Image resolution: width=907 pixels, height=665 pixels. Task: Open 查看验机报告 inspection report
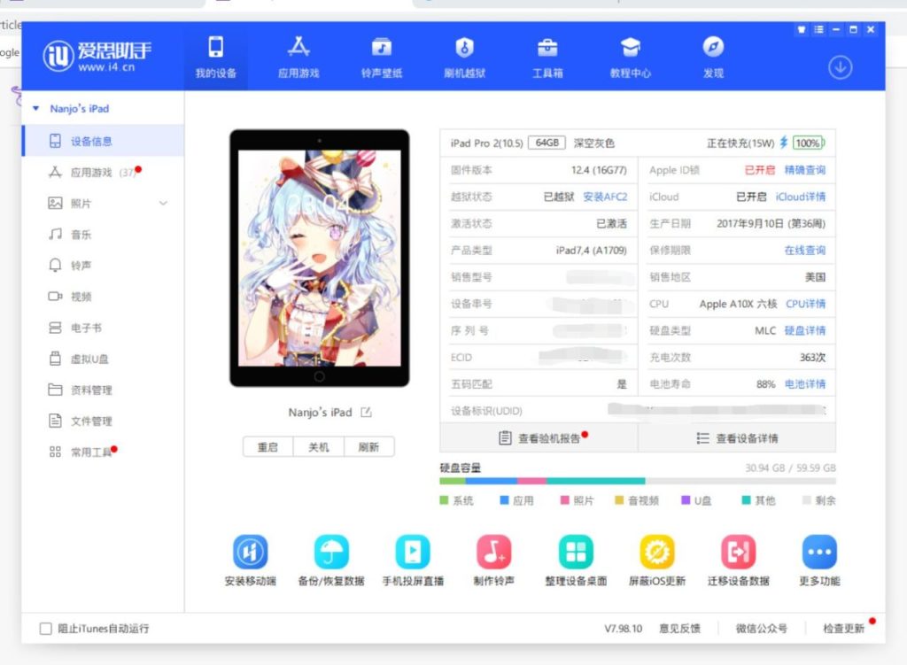click(x=539, y=438)
